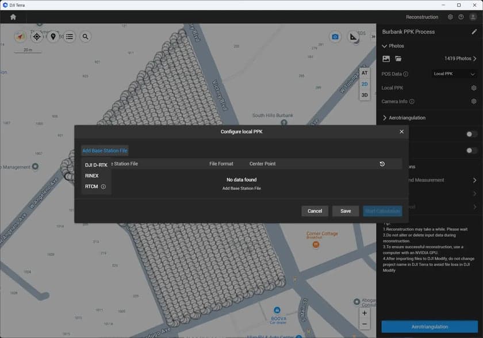This screenshot has width=483, height=338.
Task: Select the map cursor tool icon
Action: (x=53, y=36)
